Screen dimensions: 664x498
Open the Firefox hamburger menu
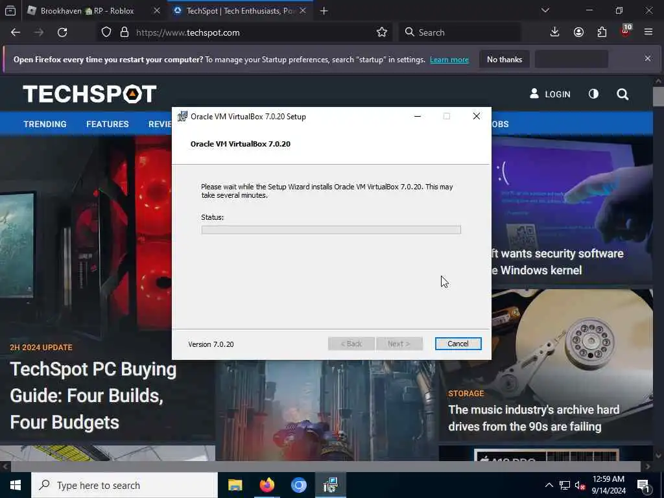click(648, 32)
